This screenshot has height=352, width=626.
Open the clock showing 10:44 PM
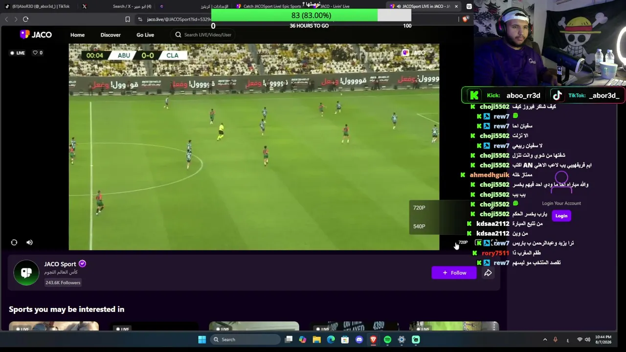pos(604,340)
